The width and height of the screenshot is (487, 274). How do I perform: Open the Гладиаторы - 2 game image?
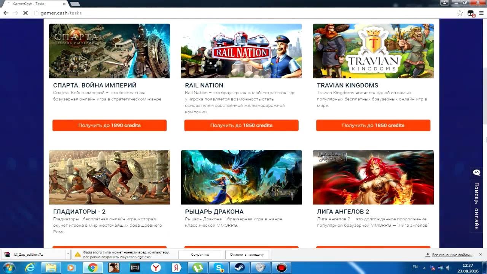[110, 177]
